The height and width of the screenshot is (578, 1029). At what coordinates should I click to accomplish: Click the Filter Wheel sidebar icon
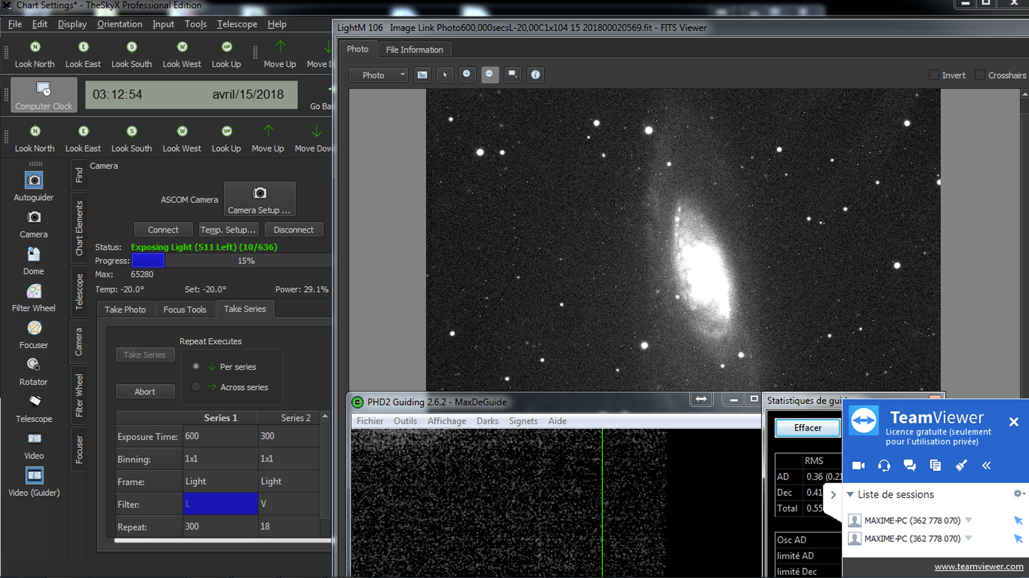(x=34, y=292)
